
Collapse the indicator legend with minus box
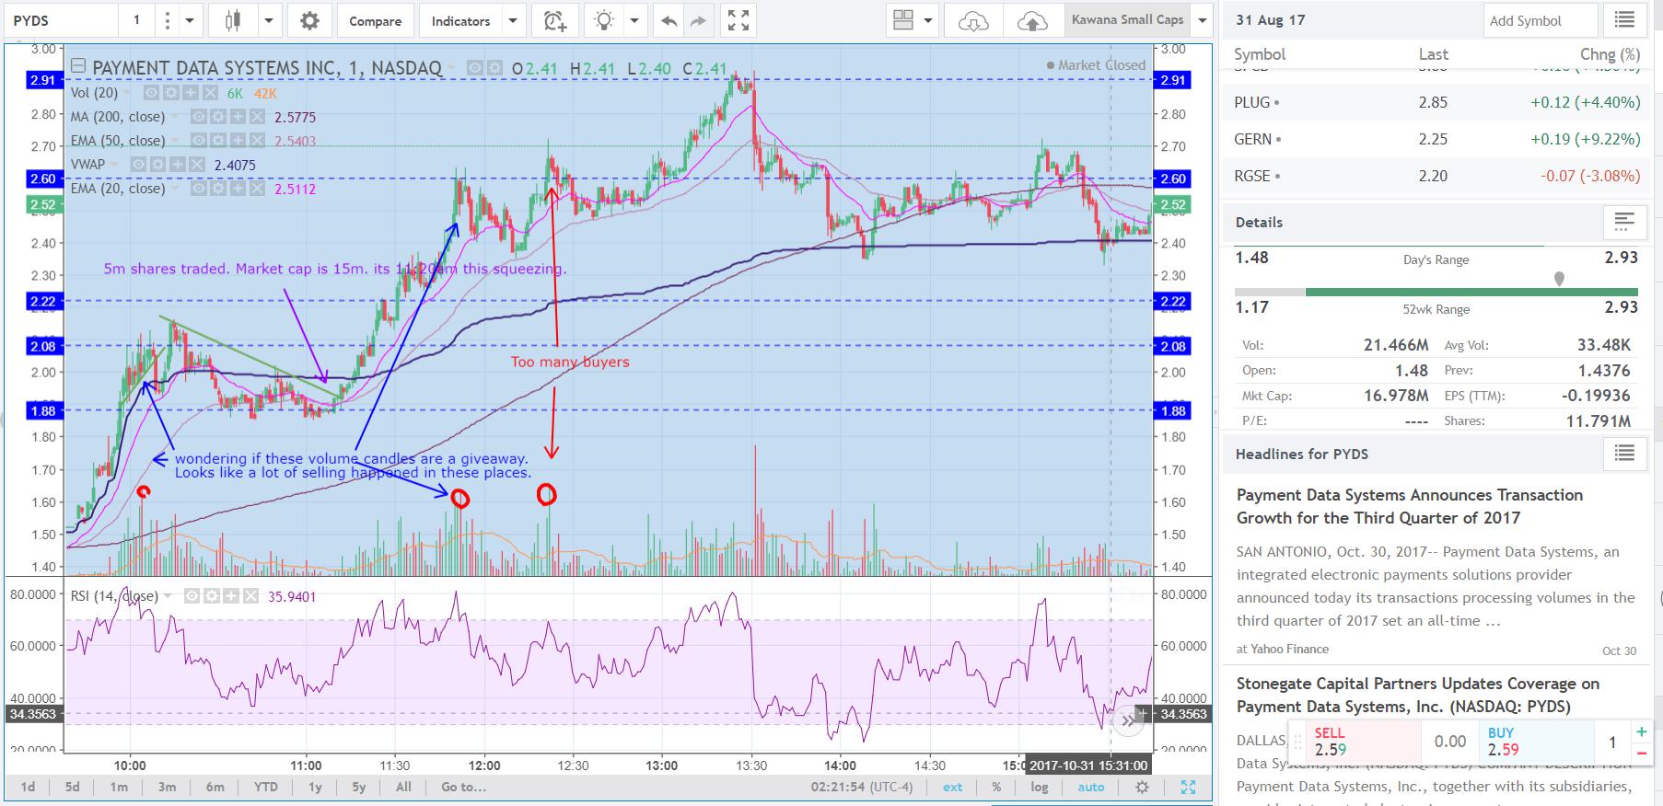click(78, 65)
